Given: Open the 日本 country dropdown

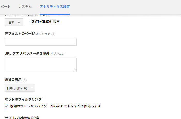Looking at the screenshot, I should coord(14,23).
